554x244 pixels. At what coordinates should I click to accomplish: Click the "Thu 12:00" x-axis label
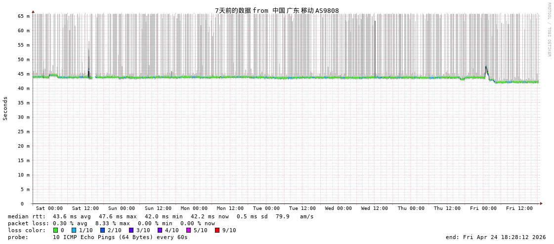tap(447, 208)
